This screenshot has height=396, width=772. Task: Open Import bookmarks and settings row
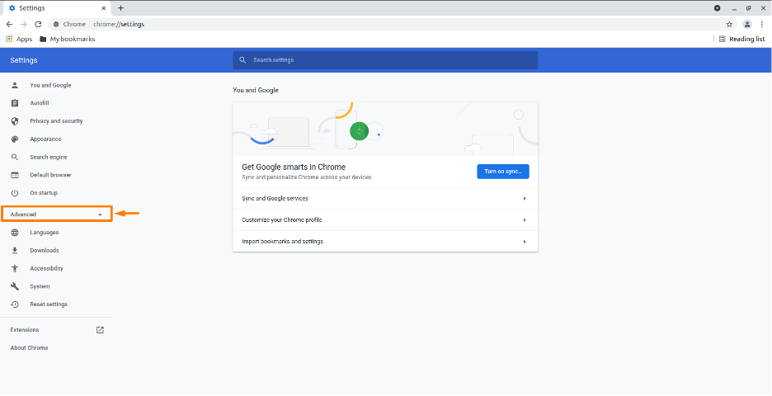point(385,242)
